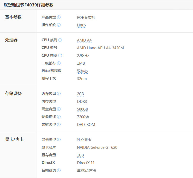Select the 1MB L2 cache value
Image resolution: width=193 pixels, height=178 pixels.
(x=81, y=63)
